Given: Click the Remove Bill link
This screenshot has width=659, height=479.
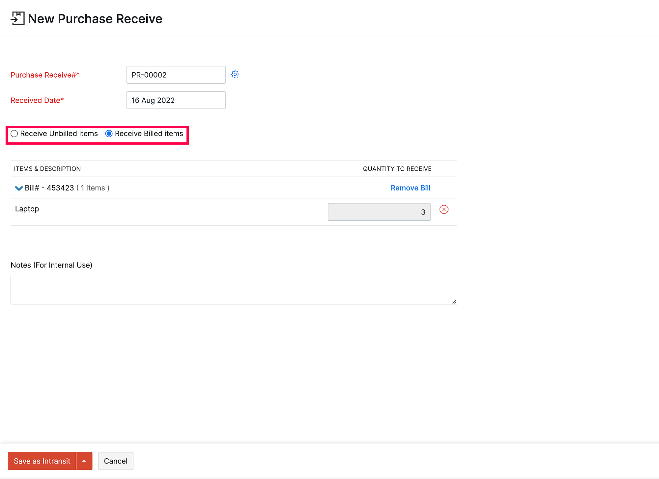Looking at the screenshot, I should click(x=410, y=188).
